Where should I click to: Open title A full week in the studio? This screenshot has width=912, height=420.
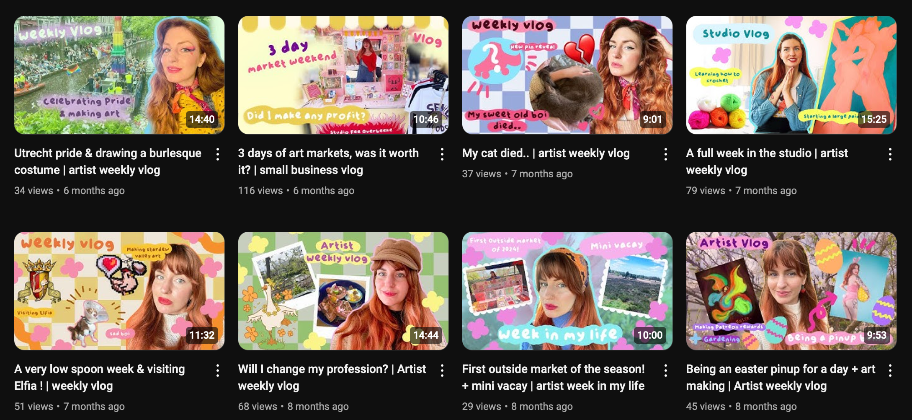point(767,161)
